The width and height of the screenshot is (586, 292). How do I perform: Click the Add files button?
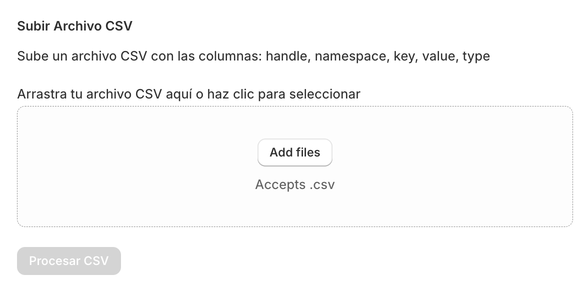295,152
